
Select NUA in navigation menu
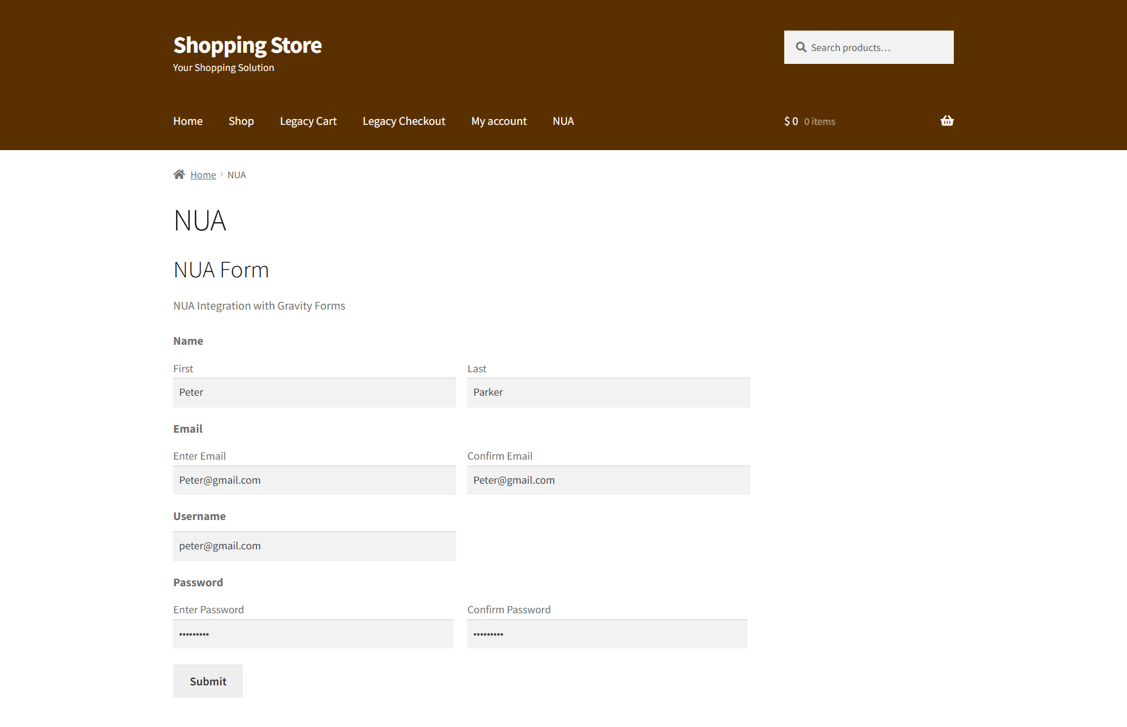tap(563, 121)
